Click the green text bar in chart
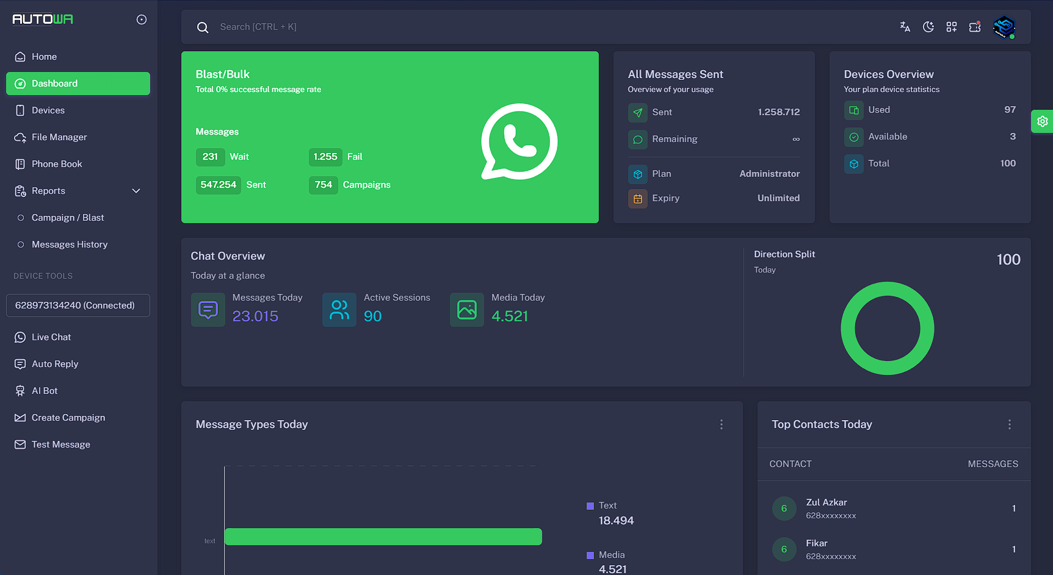Screen dimensions: 1053x575 click(x=383, y=537)
